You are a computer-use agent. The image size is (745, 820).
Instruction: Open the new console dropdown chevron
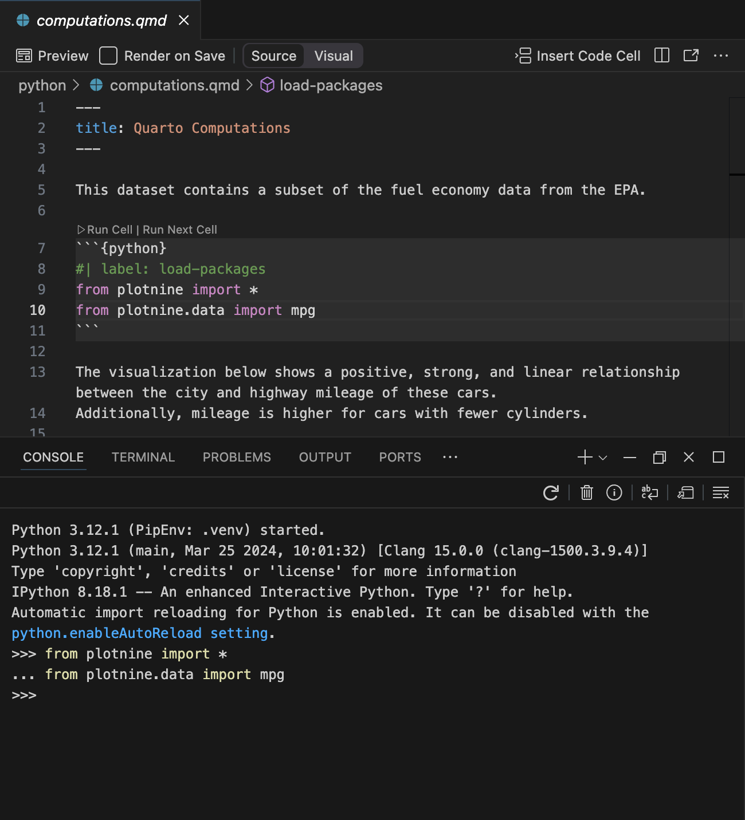click(x=601, y=458)
